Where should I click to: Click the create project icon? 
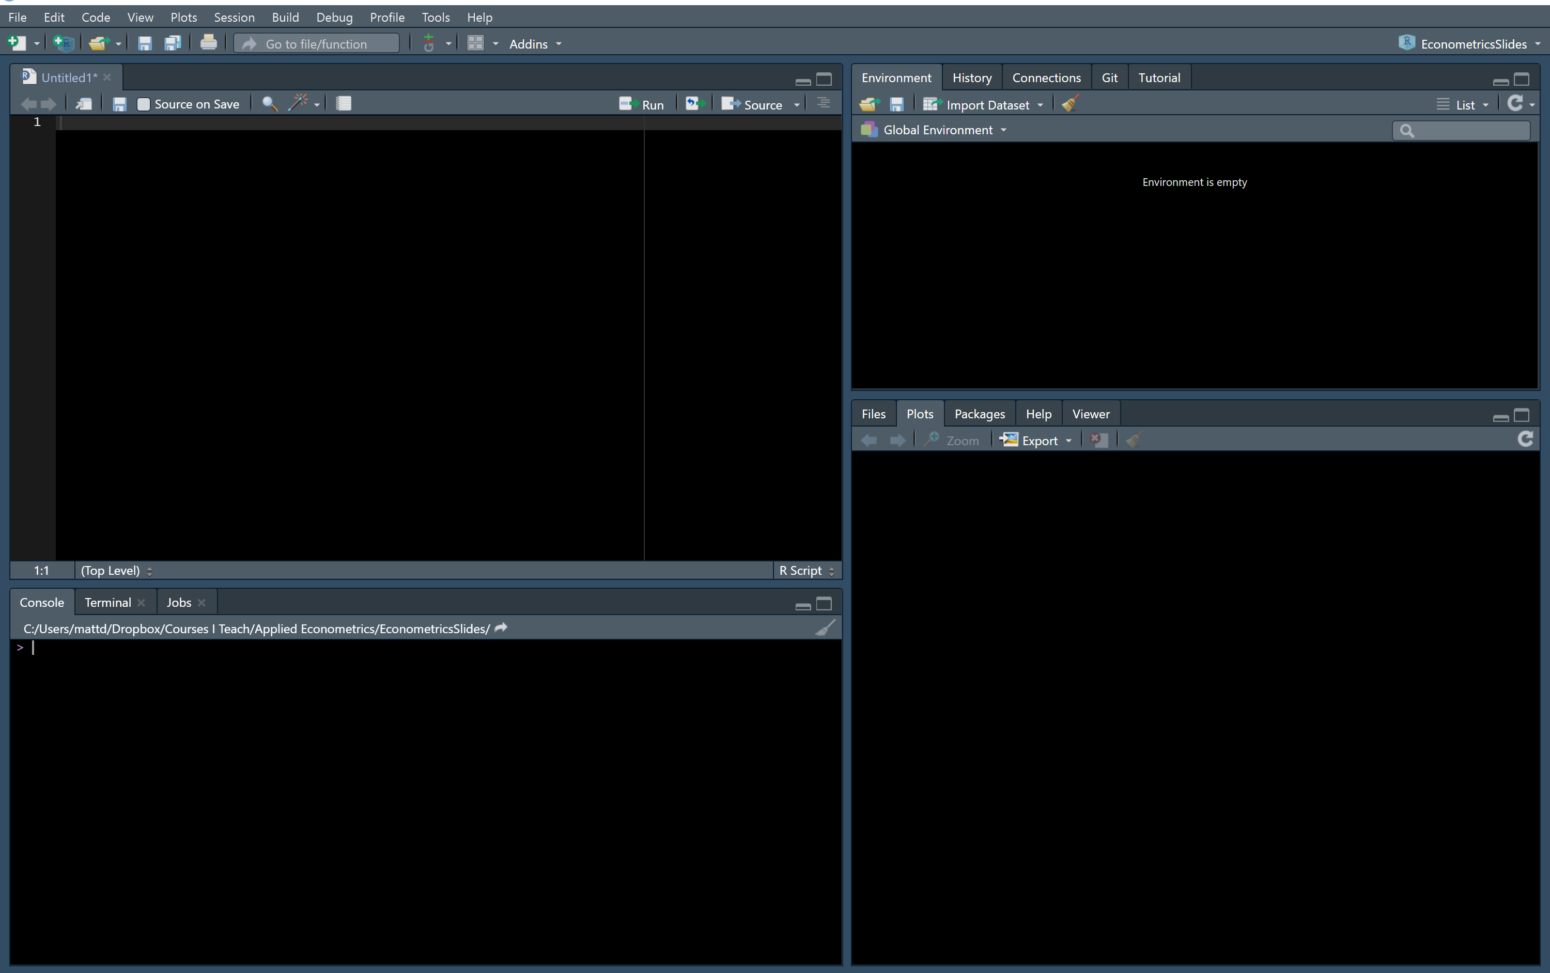coord(63,43)
